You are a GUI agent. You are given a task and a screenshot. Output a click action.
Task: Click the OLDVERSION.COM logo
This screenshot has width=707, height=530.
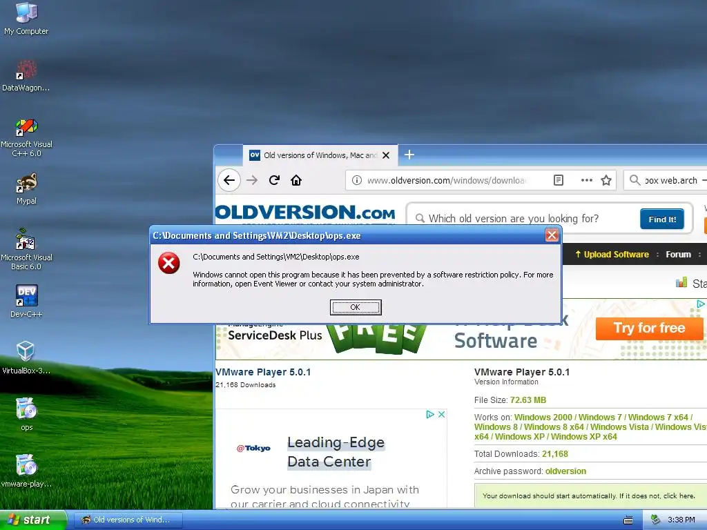click(305, 213)
